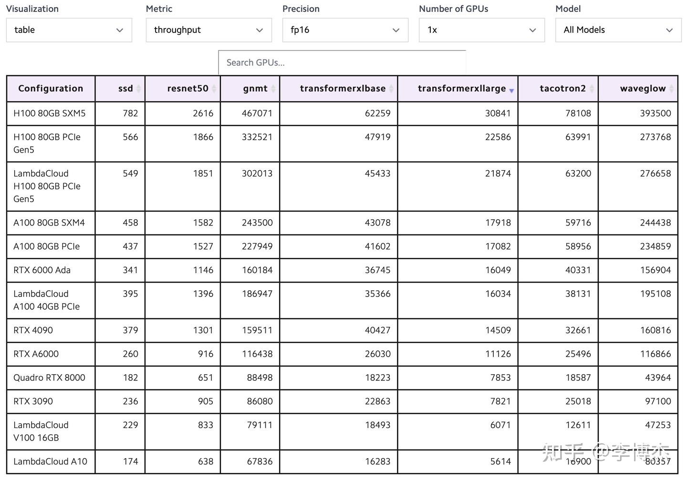Toggle the transformerxllarge sort arrow

(511, 91)
